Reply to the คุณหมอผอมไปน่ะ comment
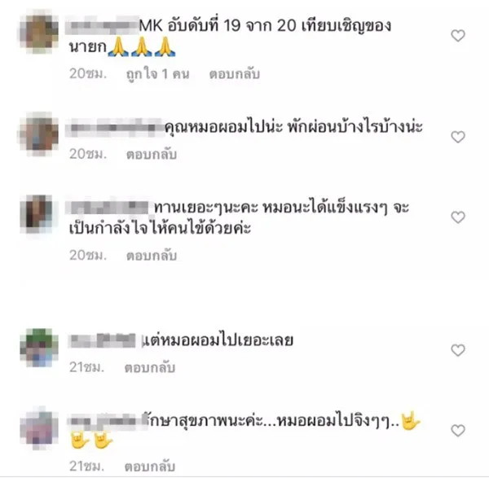Viewport: 489px width, 478px height. click(152, 154)
